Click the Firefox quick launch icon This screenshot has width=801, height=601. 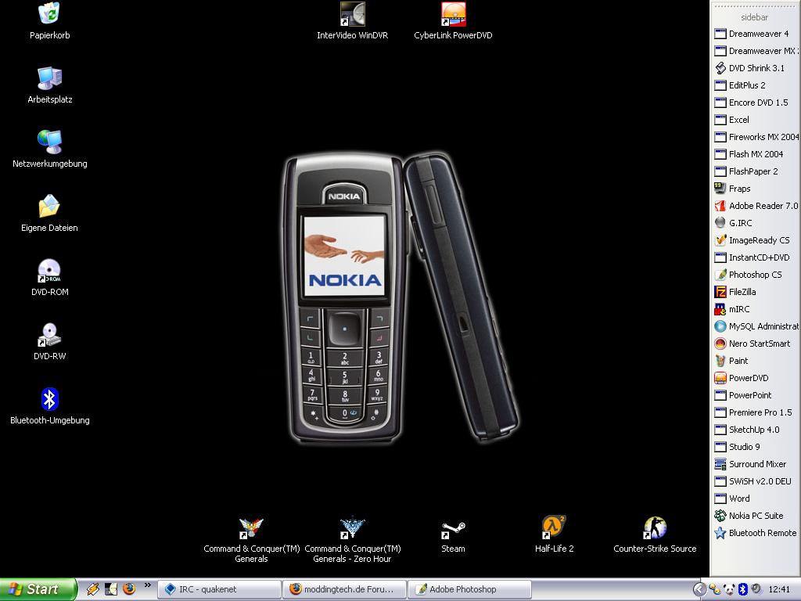pyautogui.click(x=129, y=588)
